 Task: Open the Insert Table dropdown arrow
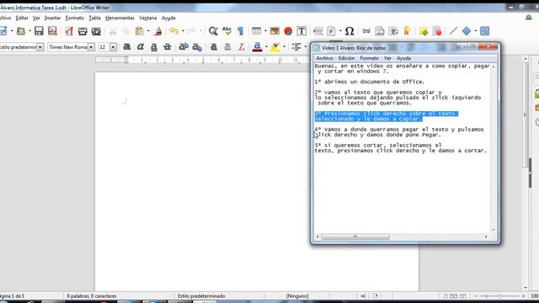(265, 31)
